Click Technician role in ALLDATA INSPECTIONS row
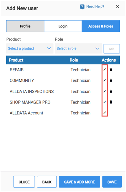Screen dimensions: 126x192 81,91
